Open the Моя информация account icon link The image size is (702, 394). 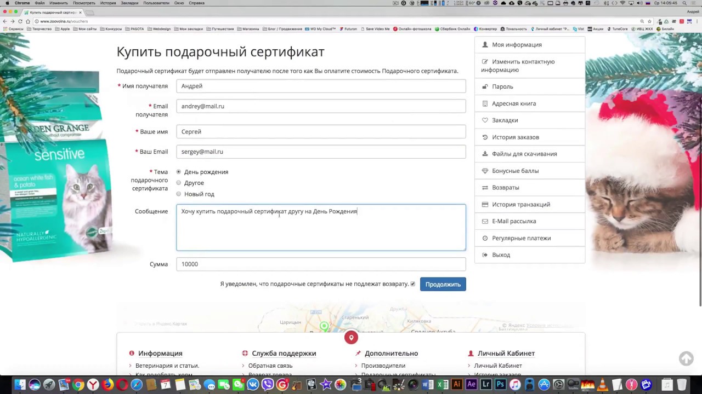[485, 45]
